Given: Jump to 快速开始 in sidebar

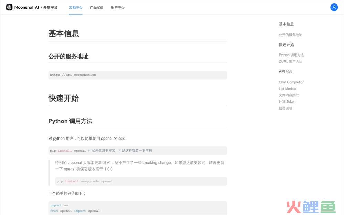Looking at the screenshot, I should pyautogui.click(x=286, y=45).
